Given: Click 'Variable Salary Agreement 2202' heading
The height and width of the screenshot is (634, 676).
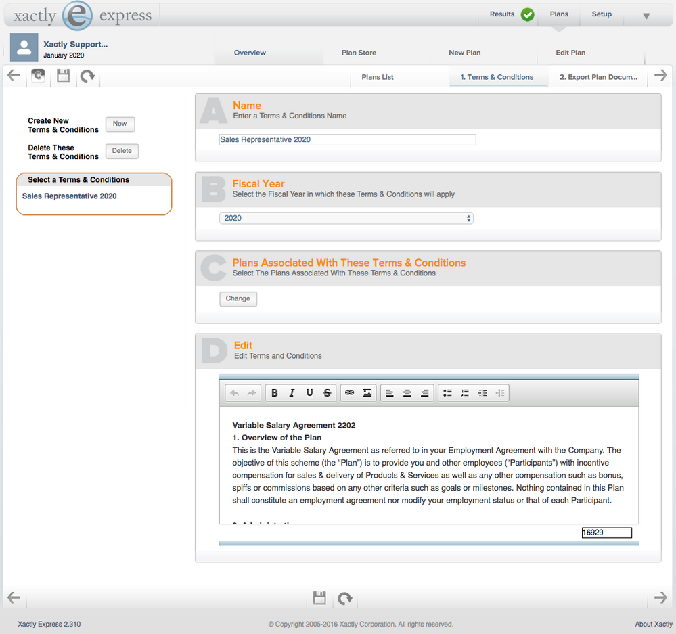Looking at the screenshot, I should click(x=294, y=426).
